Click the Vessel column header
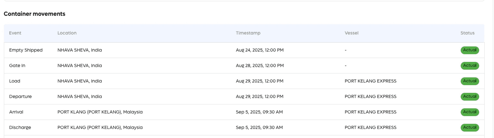This screenshot has width=494, height=138. pyautogui.click(x=352, y=33)
